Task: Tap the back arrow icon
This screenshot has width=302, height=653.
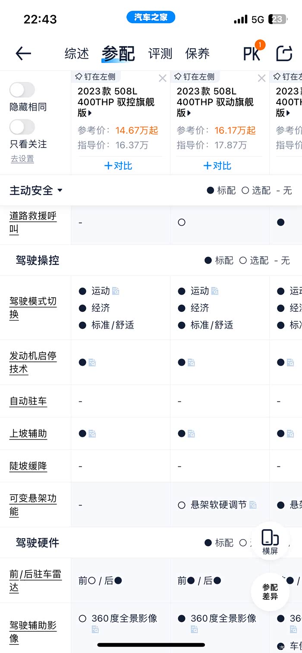Action: coord(23,53)
